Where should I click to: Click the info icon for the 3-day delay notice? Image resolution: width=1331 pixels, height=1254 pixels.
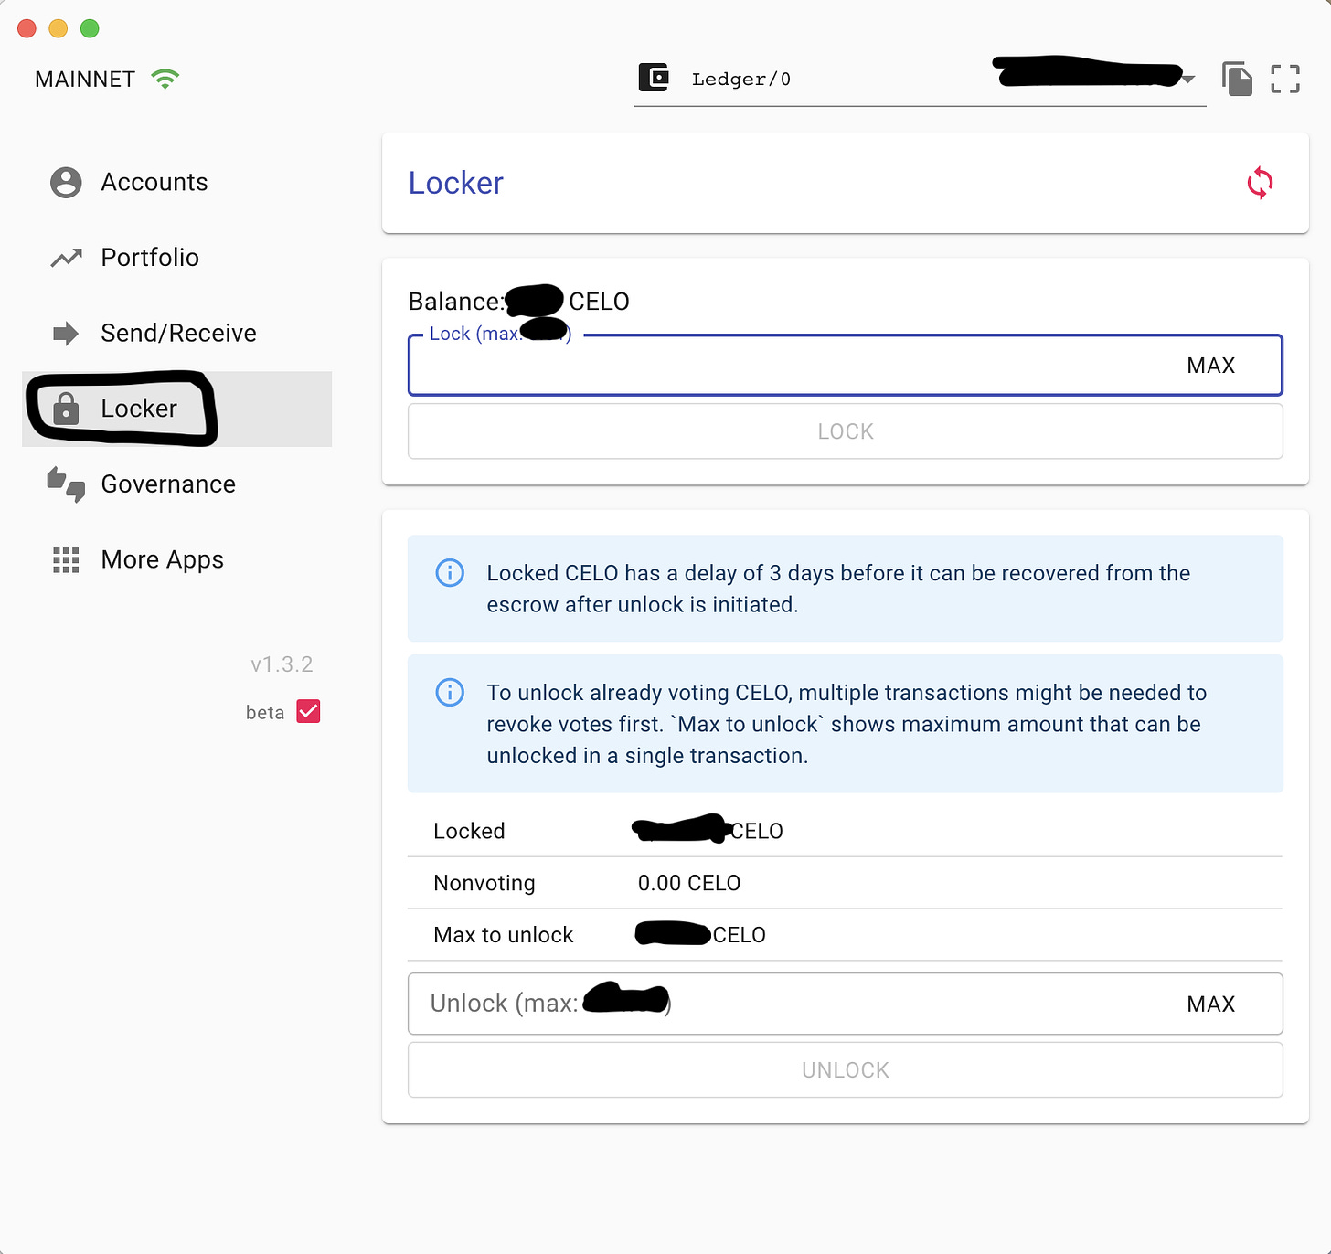click(x=450, y=573)
